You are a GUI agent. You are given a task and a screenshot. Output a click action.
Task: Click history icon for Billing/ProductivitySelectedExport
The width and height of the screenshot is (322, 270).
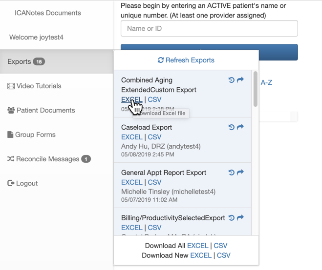click(232, 218)
